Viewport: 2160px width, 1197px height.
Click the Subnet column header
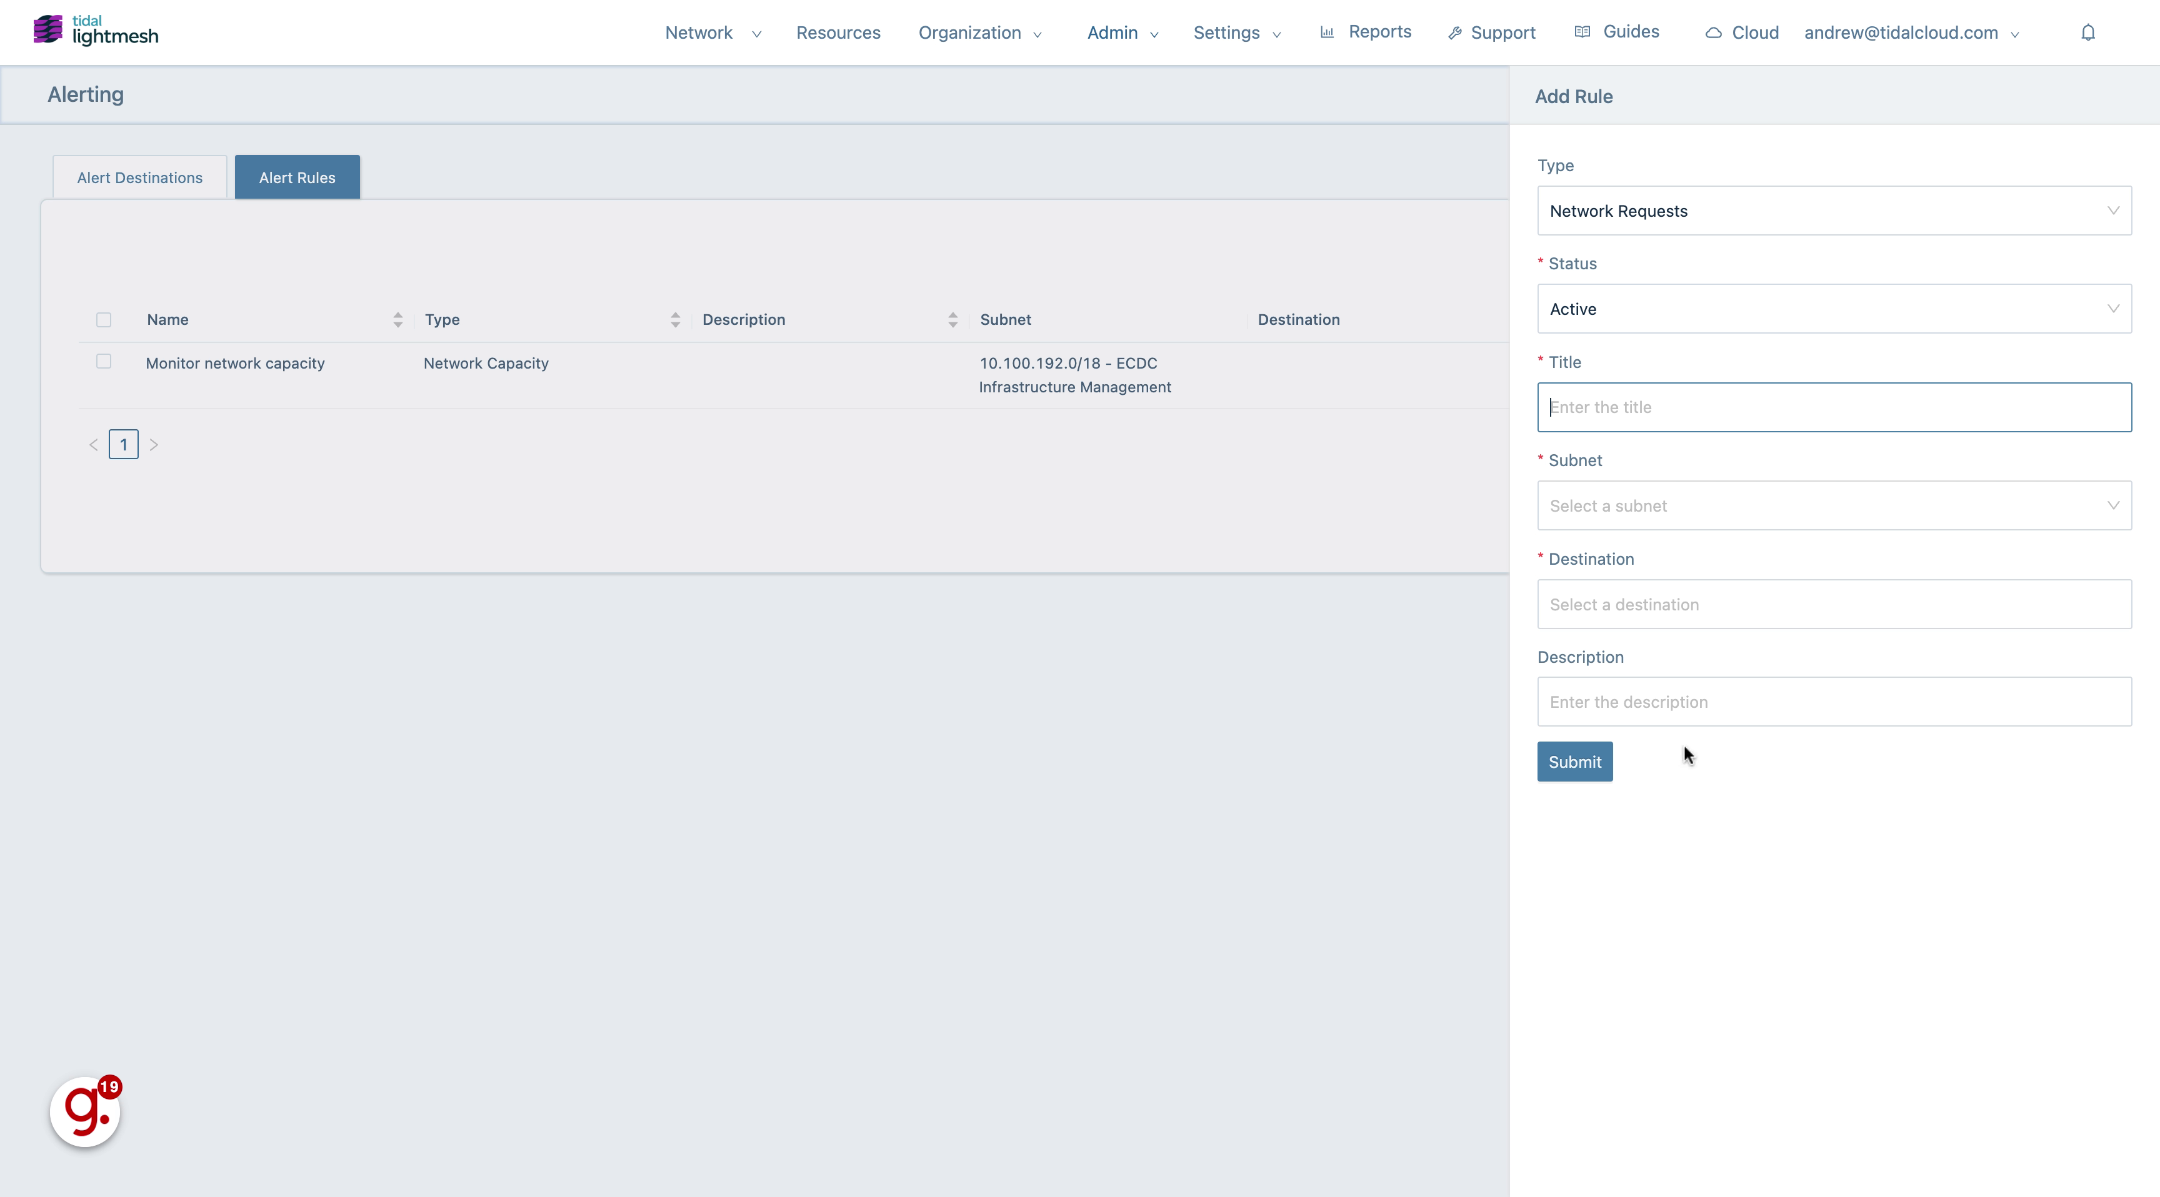[x=1006, y=319]
